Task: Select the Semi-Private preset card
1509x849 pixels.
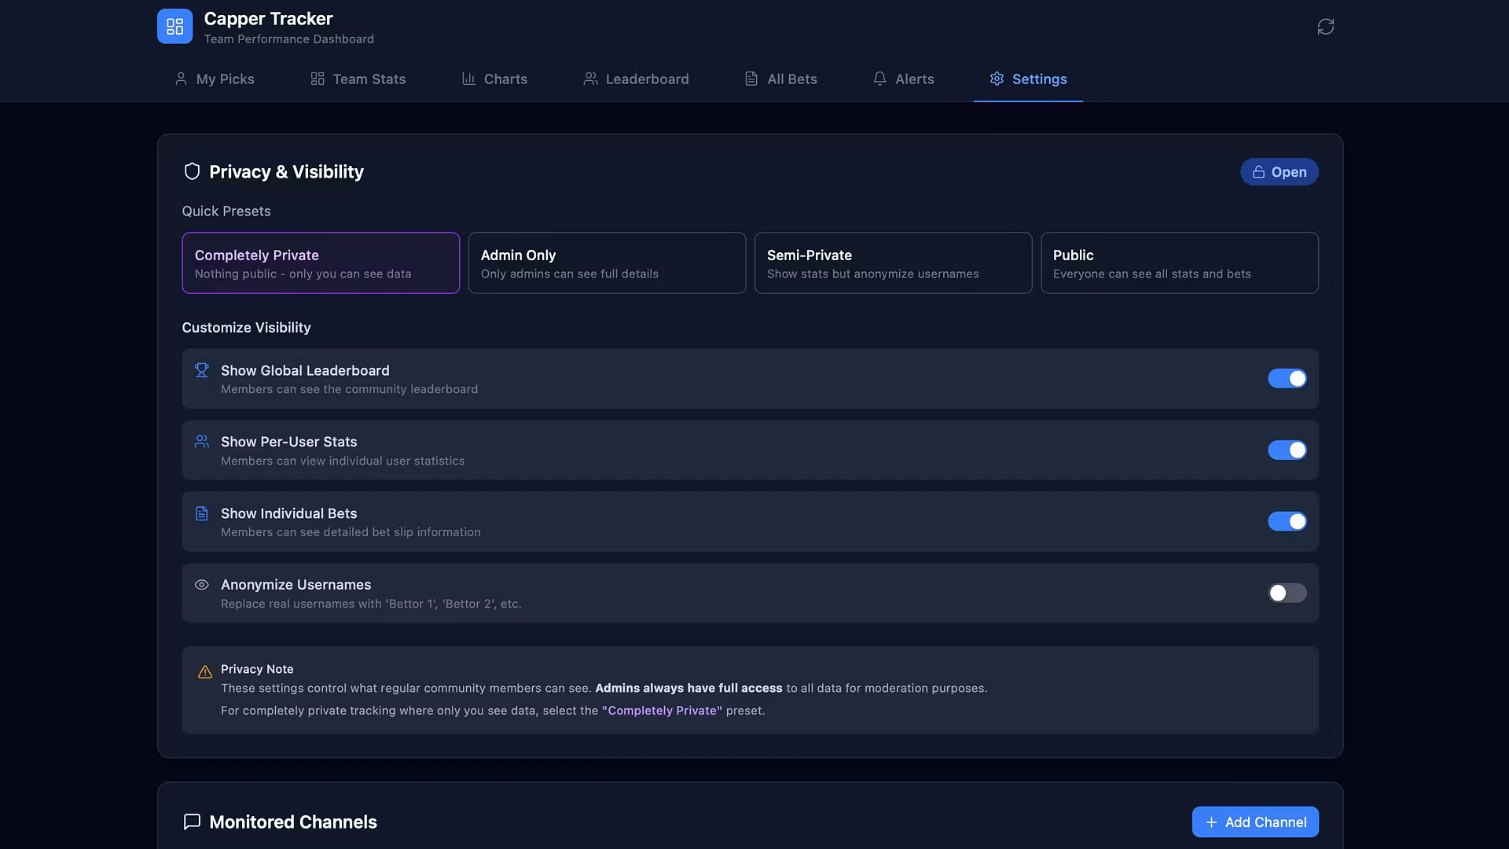Action: coord(893,263)
